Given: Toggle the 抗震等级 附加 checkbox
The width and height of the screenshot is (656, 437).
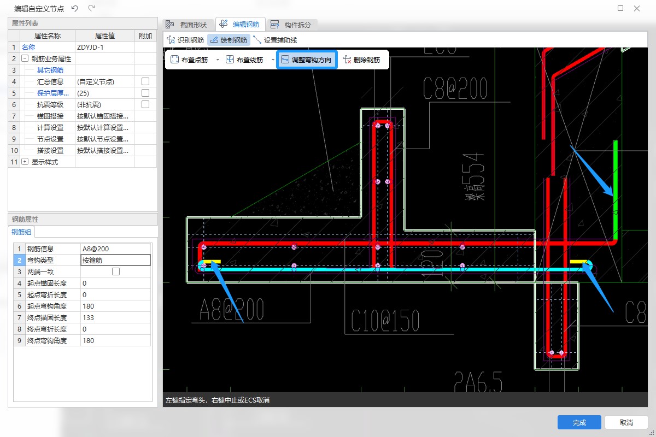Looking at the screenshot, I should click(145, 104).
